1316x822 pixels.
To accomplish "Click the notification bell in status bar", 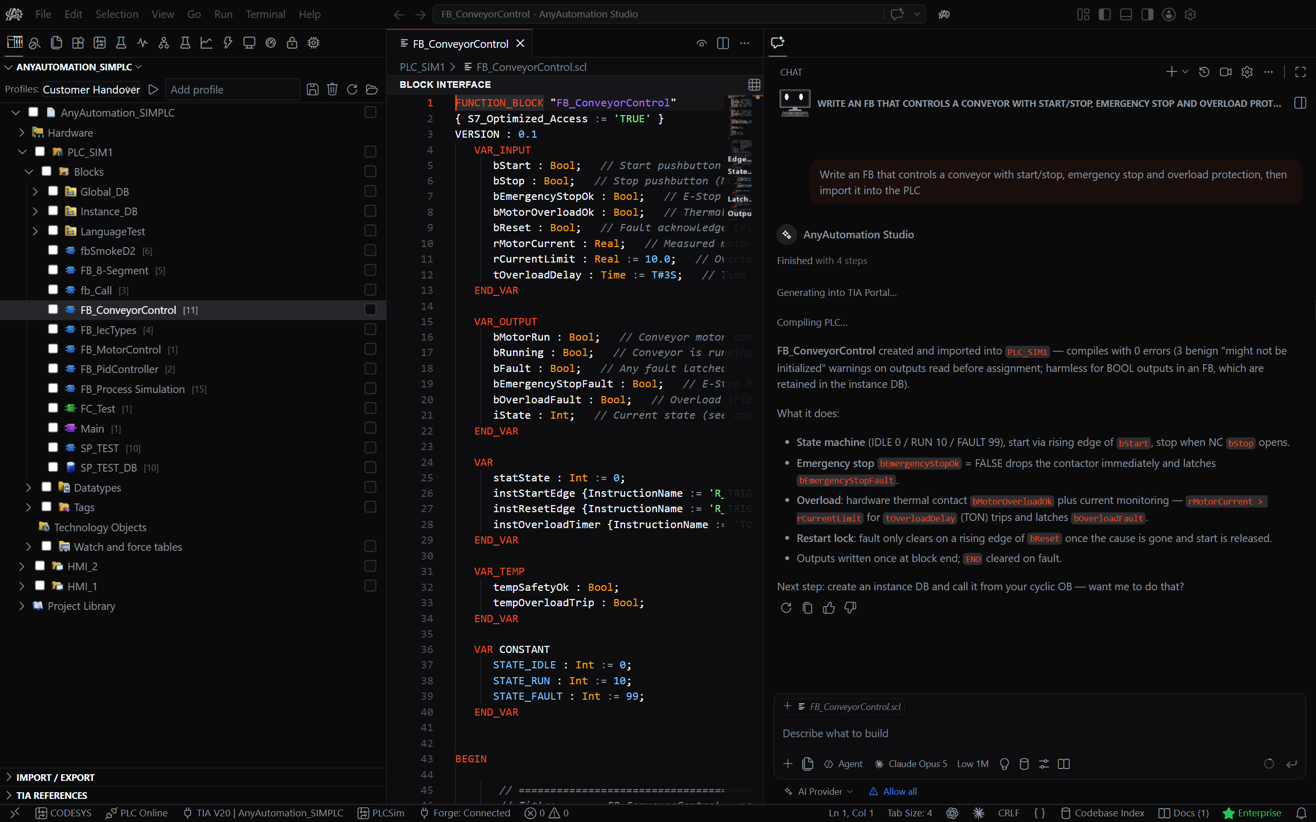I will tap(1301, 813).
